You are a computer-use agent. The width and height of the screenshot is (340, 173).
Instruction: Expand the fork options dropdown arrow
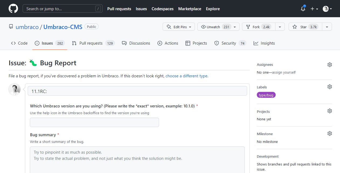tap(280, 27)
